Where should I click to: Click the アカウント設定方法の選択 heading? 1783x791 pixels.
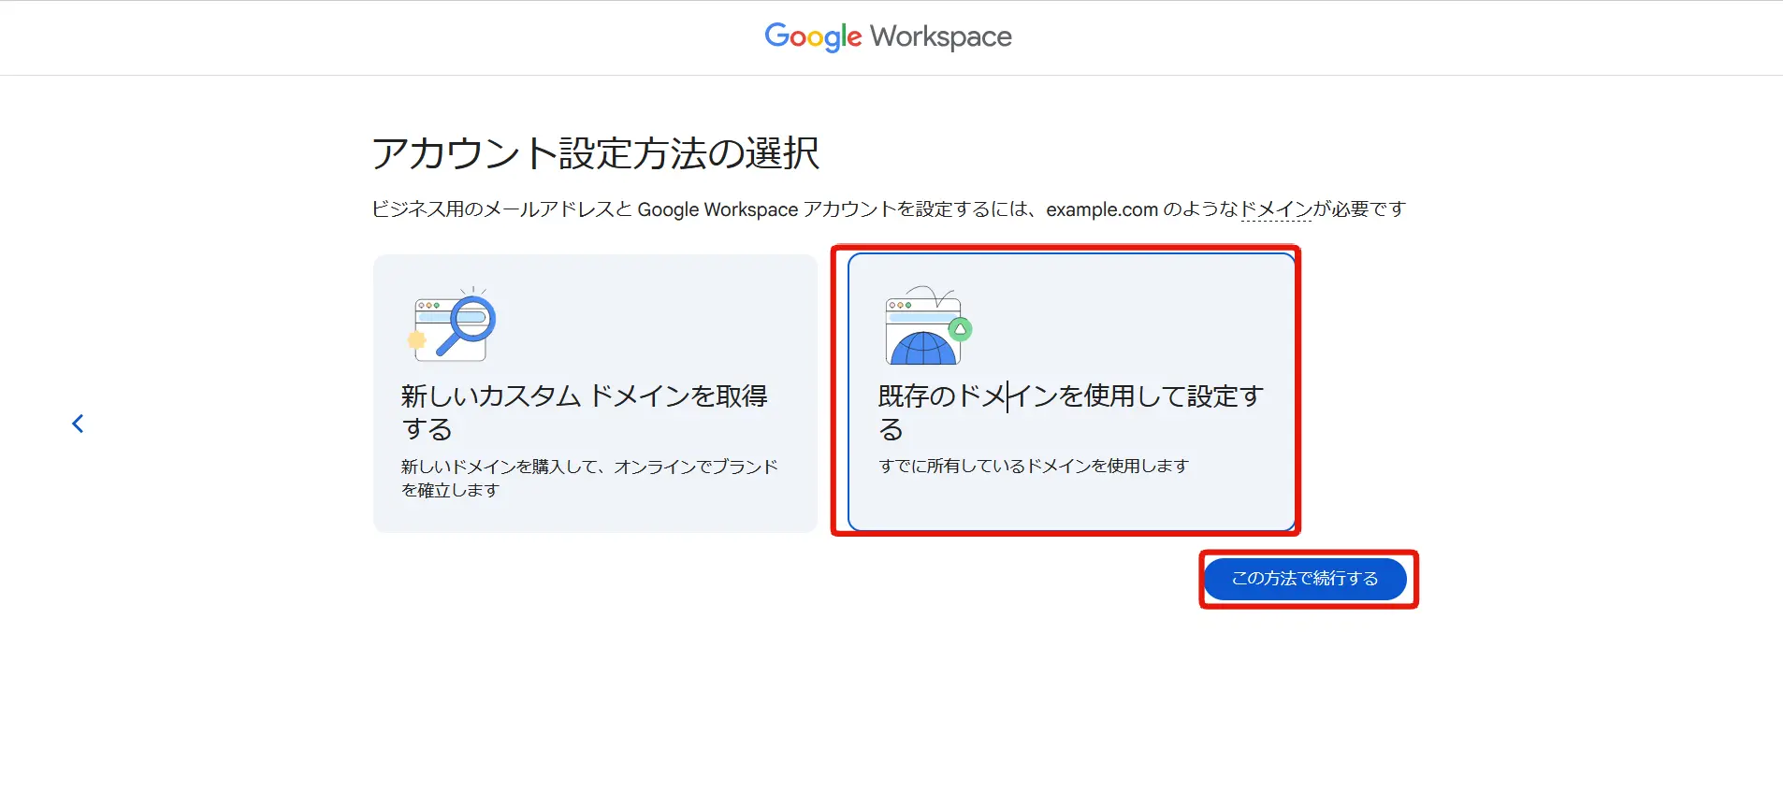[596, 153]
